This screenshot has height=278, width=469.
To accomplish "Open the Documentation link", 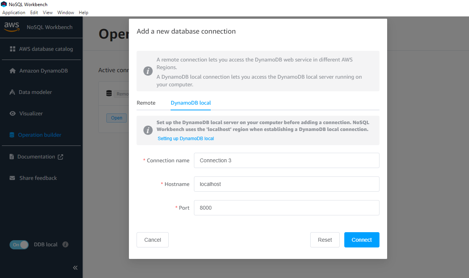I will click(x=36, y=157).
